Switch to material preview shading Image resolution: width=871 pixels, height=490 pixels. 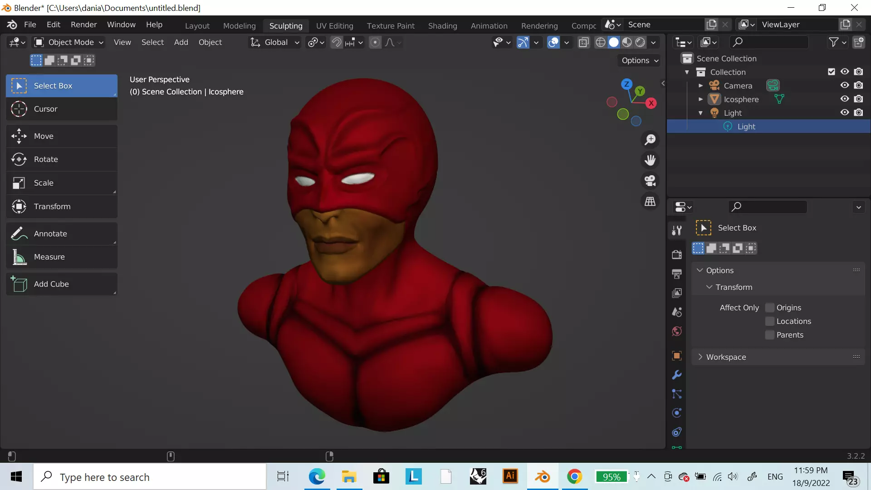coord(627,42)
